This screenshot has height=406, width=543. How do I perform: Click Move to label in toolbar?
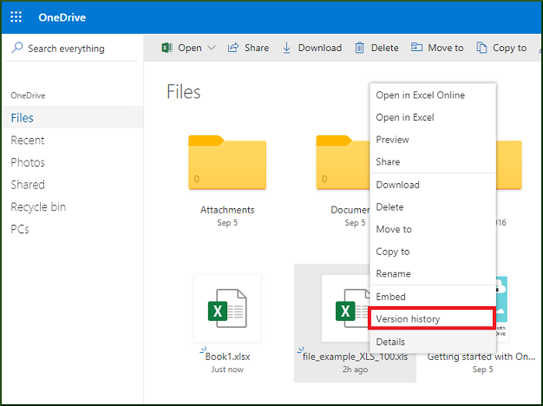pos(446,48)
